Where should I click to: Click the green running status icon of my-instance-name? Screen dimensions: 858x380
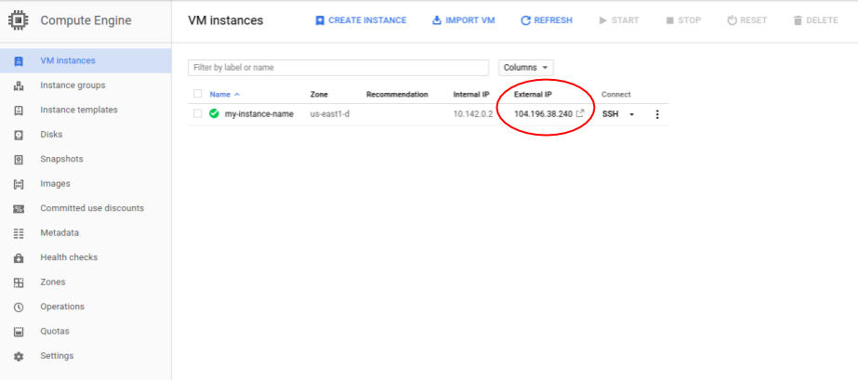click(214, 113)
